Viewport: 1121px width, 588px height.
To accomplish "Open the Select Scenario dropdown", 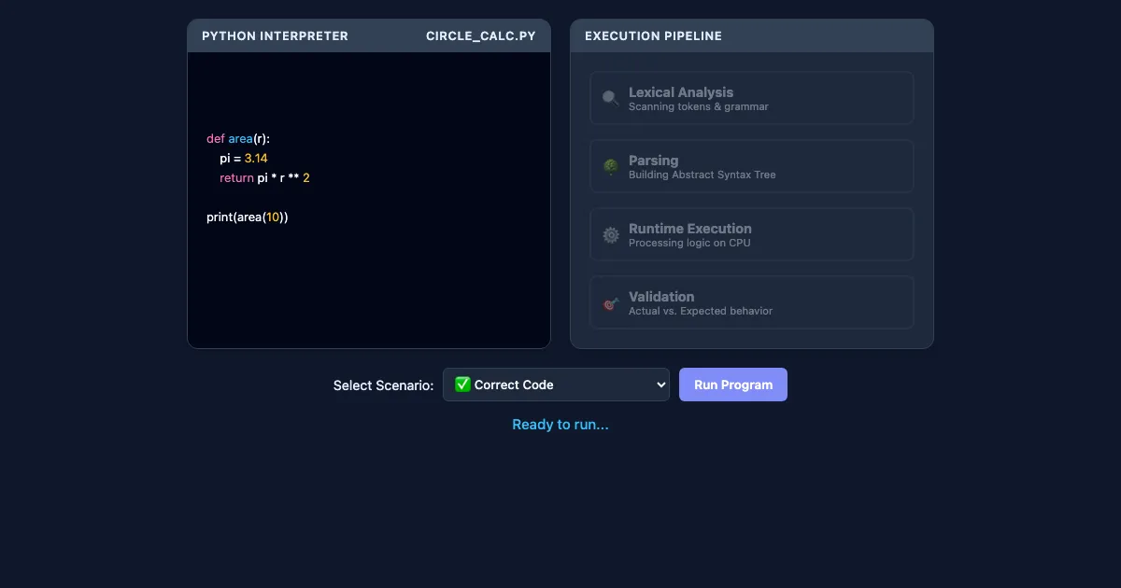I will coord(556,385).
